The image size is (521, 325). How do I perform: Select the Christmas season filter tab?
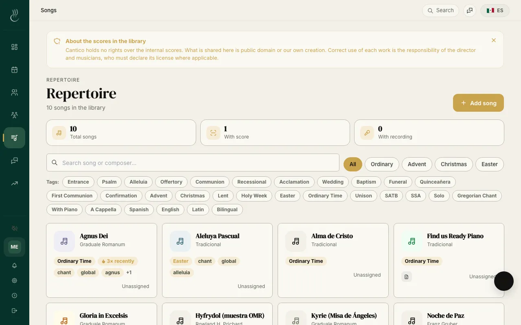click(x=454, y=164)
